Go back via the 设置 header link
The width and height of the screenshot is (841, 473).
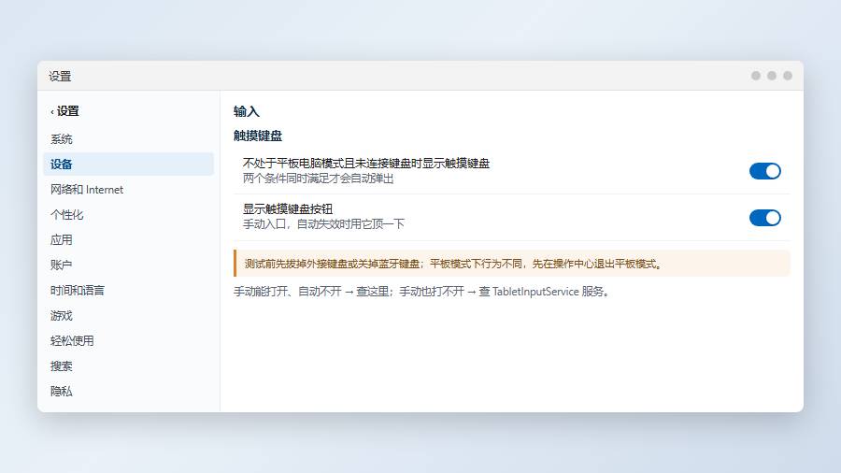[64, 111]
